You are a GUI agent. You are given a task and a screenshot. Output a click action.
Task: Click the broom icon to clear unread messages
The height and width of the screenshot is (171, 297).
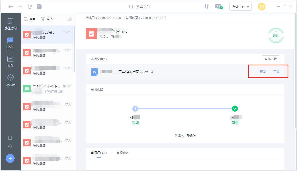tap(70, 19)
